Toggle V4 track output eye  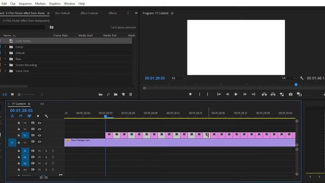40,123
